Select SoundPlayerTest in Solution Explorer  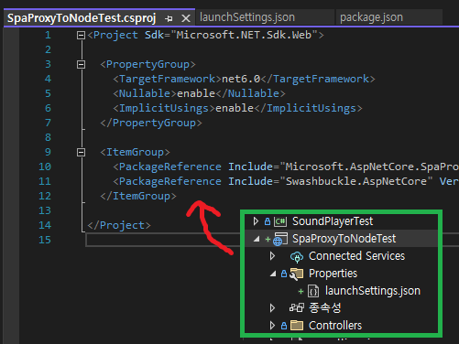click(333, 221)
